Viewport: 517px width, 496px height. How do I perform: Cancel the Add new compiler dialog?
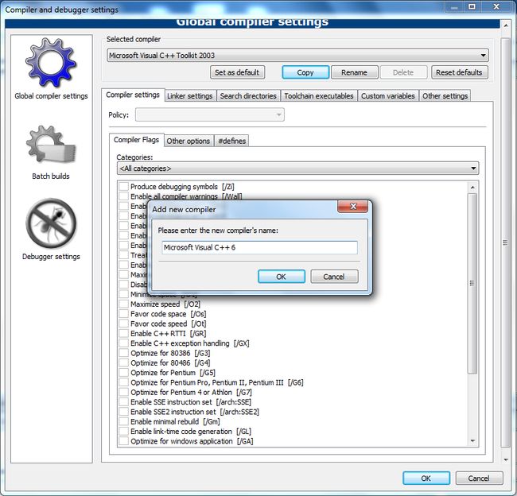334,277
